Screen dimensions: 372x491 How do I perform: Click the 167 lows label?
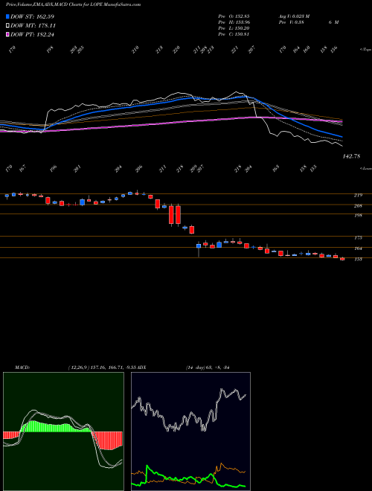pyautogui.click(x=23, y=168)
